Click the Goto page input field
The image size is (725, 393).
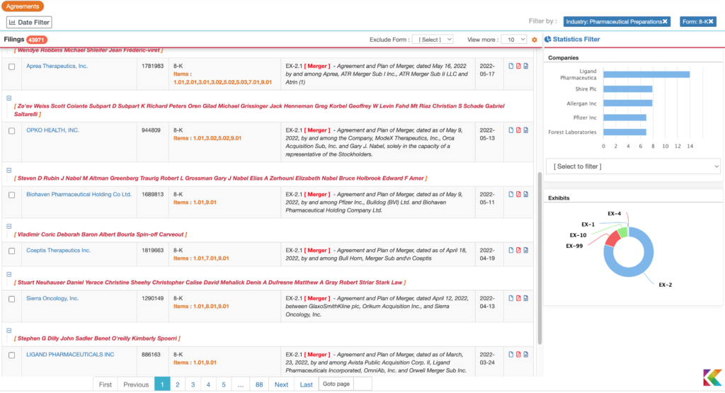tap(362, 385)
